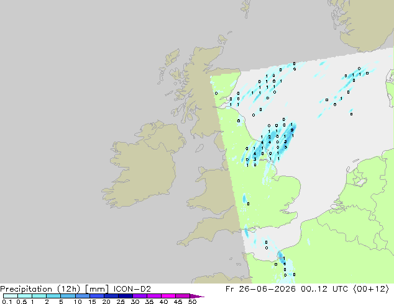Click the 1–2 mm legend color swatch
The height and width of the screenshot is (304, 394).
click(39, 296)
